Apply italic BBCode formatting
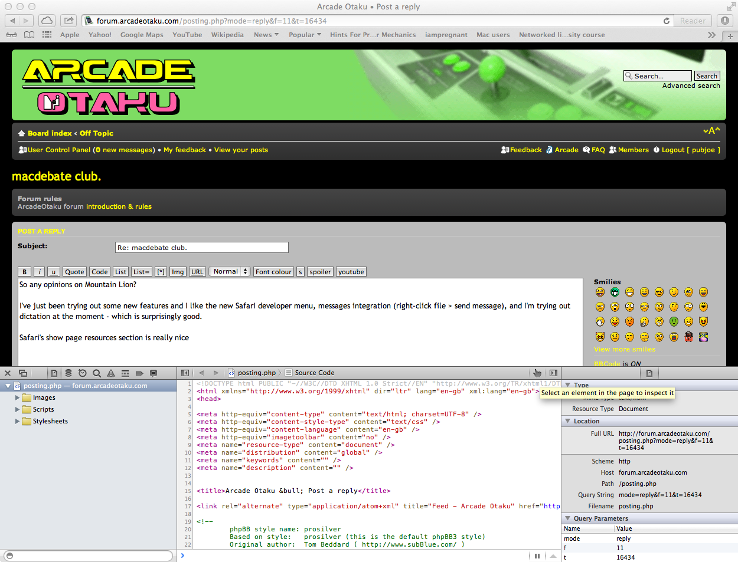This screenshot has height=562, width=738. [39, 272]
